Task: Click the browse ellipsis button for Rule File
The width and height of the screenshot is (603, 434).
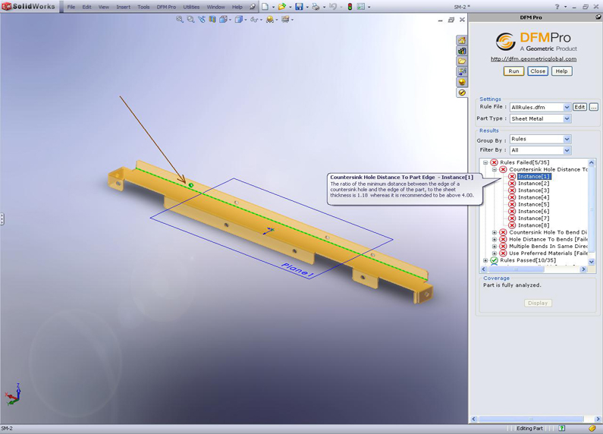Action: [594, 107]
